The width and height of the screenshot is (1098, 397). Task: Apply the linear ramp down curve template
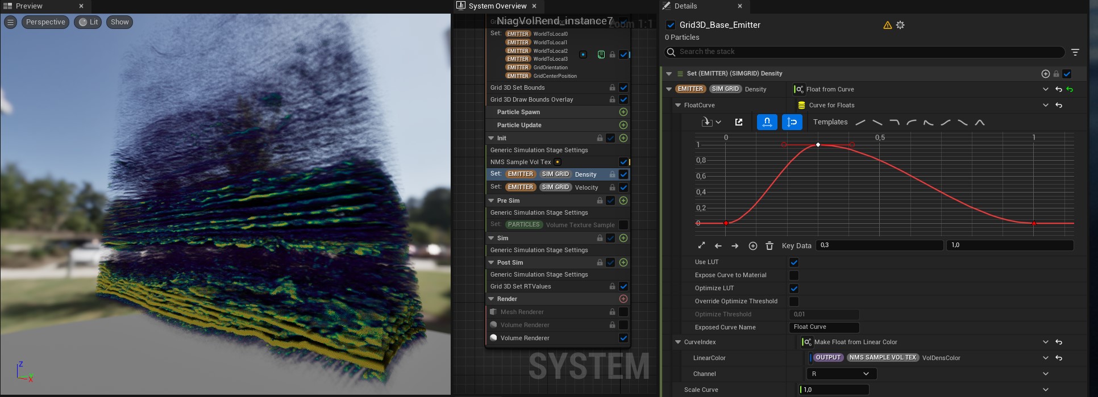(877, 123)
